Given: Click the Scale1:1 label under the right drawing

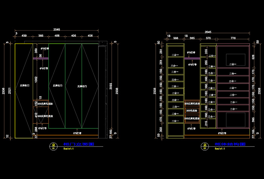Looking at the screenshot, I should (x=219, y=149).
